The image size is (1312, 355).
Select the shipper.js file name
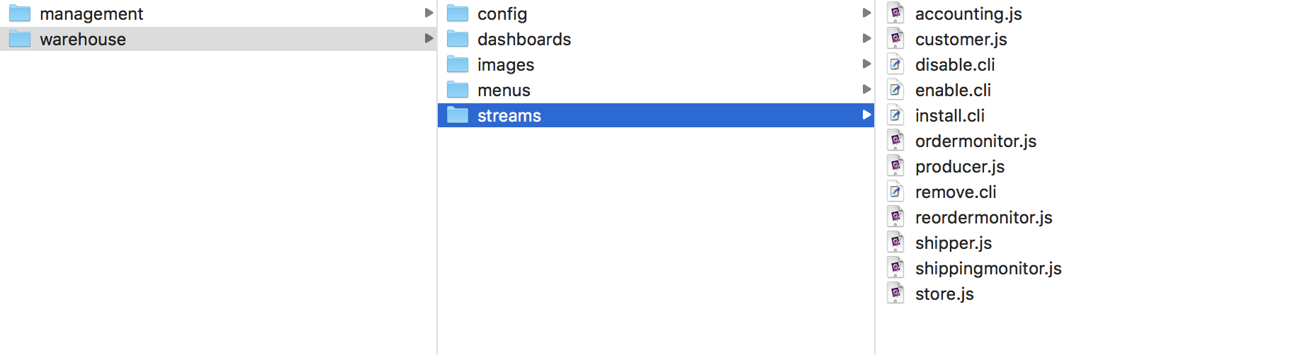954,243
